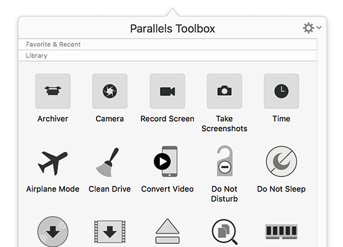
Task: Enable Airplane Mode tool
Action: [x=52, y=163]
